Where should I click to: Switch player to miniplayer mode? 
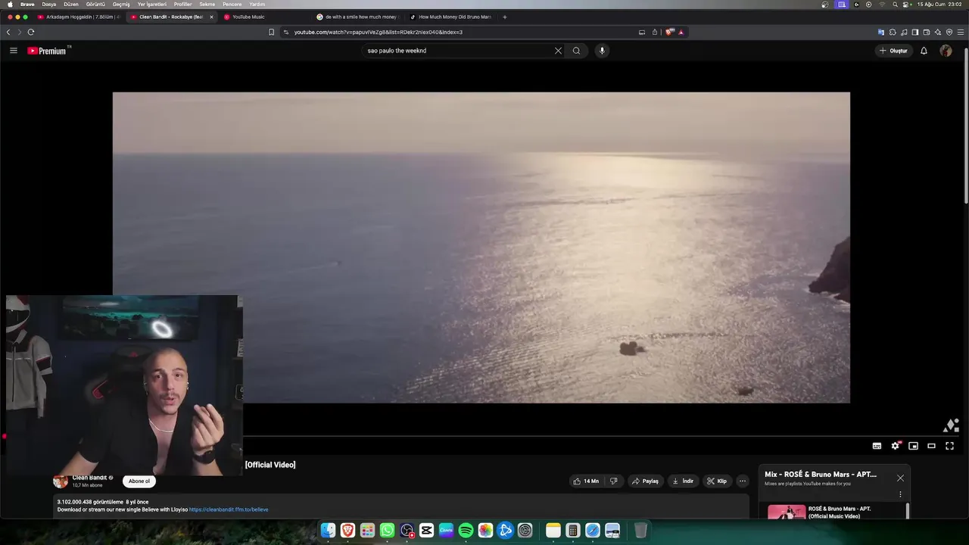(x=913, y=446)
